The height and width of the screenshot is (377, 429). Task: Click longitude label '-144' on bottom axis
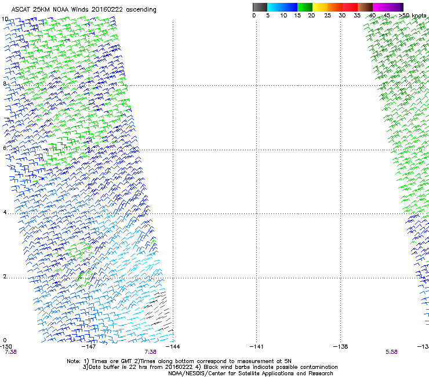[x=173, y=347]
